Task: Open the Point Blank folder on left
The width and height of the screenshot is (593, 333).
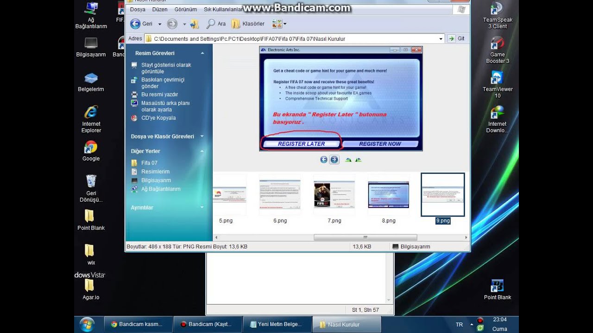Action: [x=91, y=220]
